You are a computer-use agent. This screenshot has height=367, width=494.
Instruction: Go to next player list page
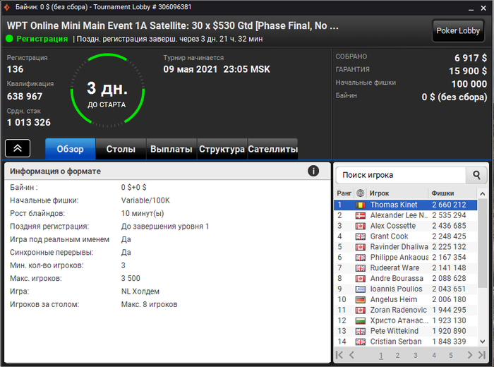[470, 355]
